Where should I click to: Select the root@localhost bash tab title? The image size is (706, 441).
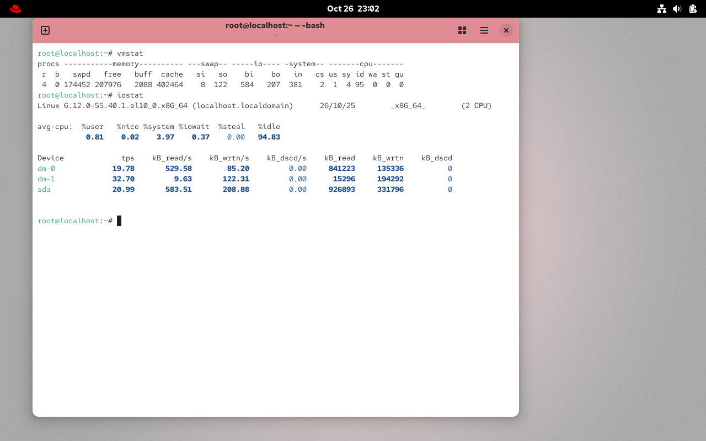coord(275,25)
